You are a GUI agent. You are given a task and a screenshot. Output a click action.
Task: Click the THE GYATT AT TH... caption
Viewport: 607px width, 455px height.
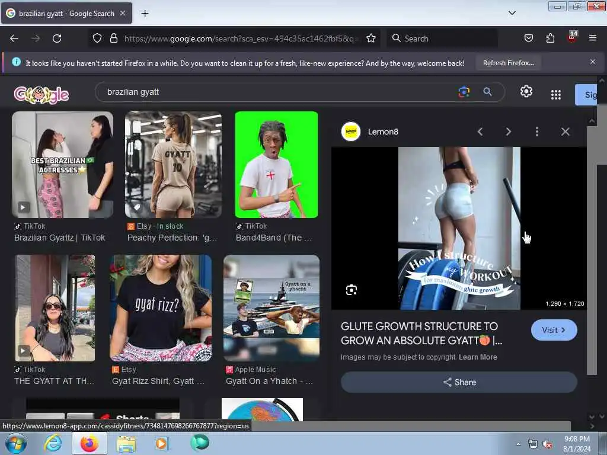click(54, 381)
